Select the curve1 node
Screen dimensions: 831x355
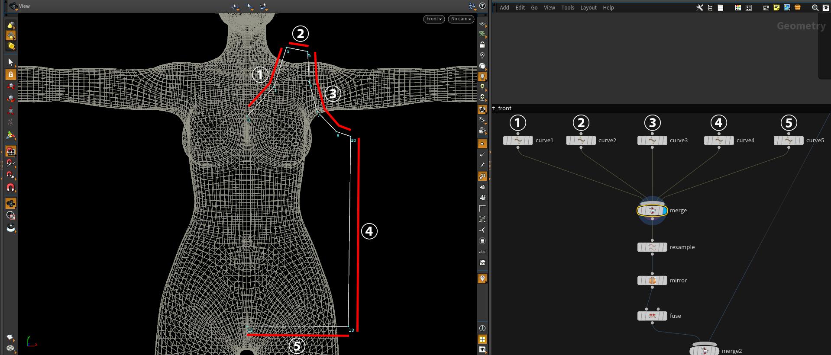(518, 141)
